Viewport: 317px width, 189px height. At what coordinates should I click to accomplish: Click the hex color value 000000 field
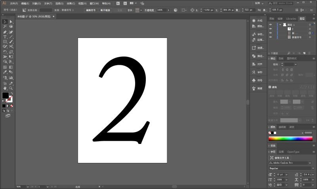pyautogui.click(x=308, y=133)
